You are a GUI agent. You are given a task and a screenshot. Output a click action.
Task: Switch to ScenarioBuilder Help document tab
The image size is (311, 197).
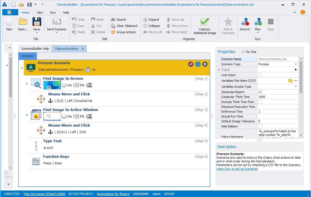pyautogui.click(x=35, y=49)
